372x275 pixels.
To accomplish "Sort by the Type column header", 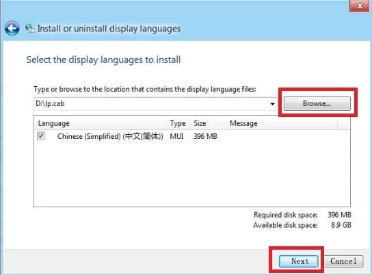I will pos(178,123).
